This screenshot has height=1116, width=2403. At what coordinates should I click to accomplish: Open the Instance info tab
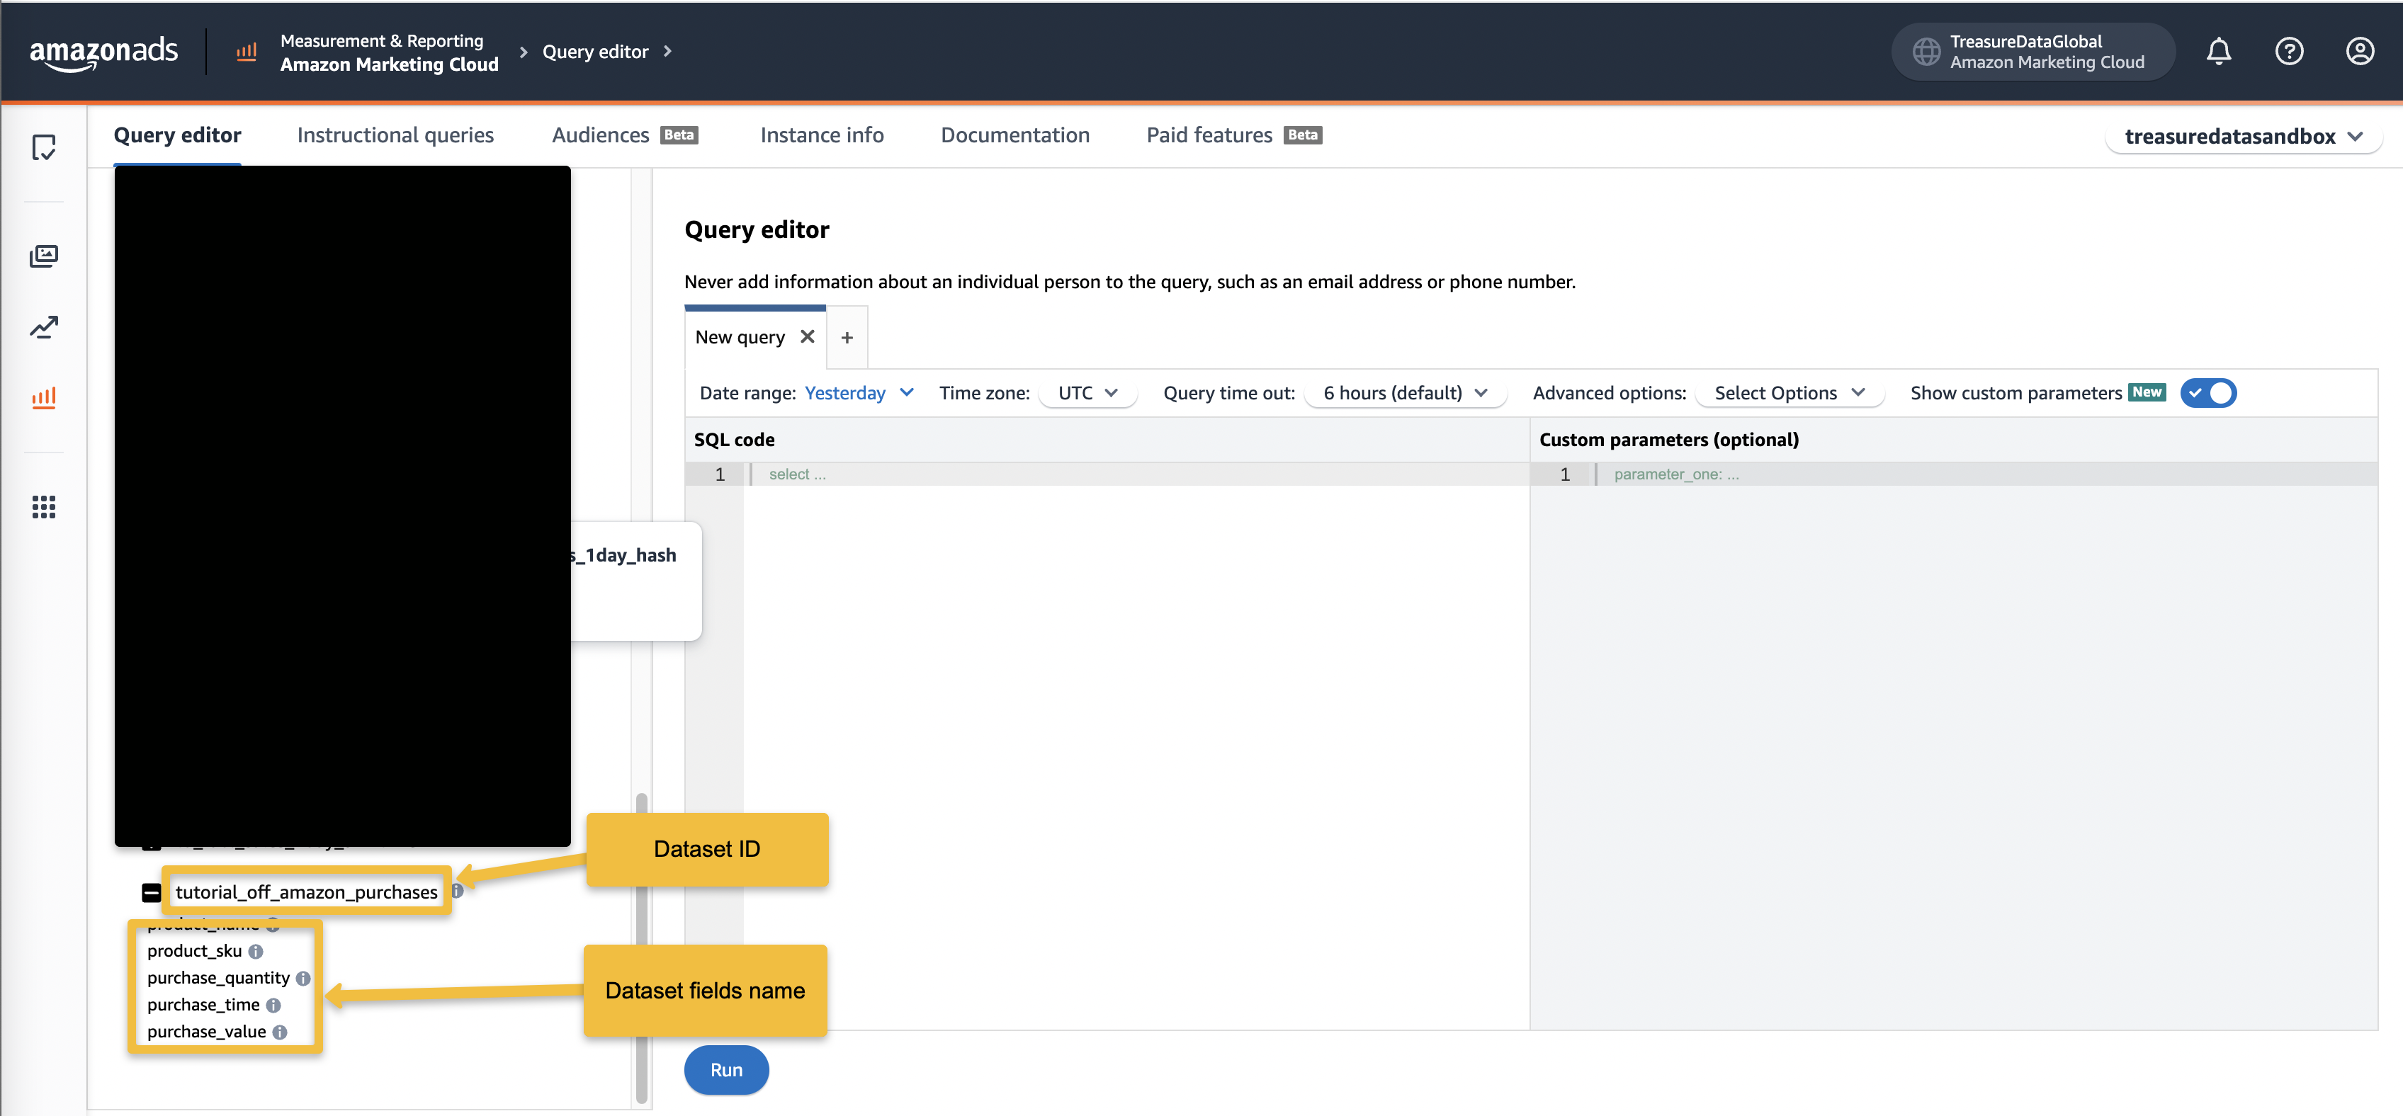[821, 135]
